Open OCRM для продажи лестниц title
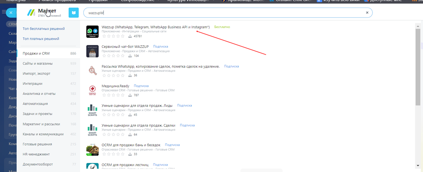Image resolution: width=423 pixels, height=172 pixels. (x=125, y=164)
